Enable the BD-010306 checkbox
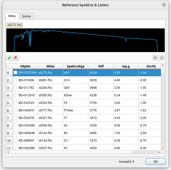This screenshot has height=170, width=171. [15, 80]
